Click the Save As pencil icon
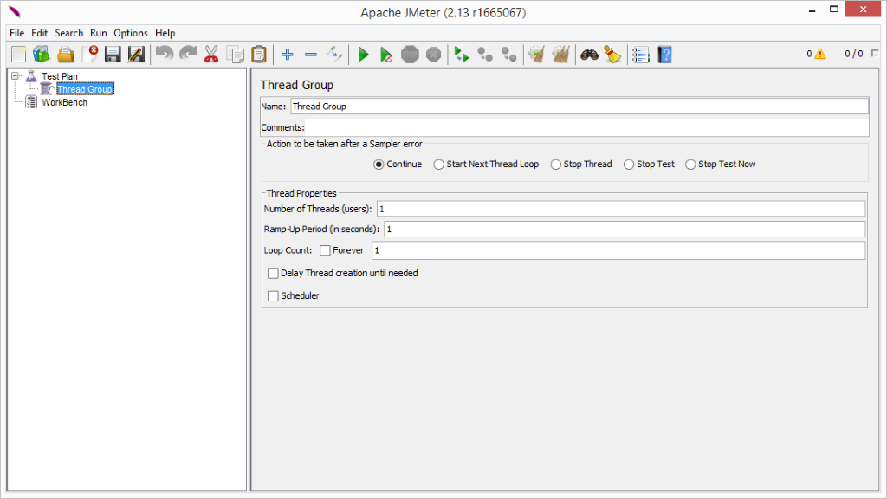The height and width of the screenshot is (499, 887). point(136,55)
